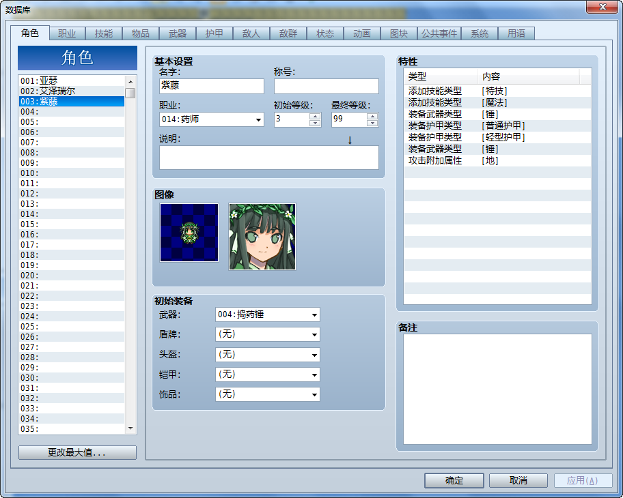Expand the 武器 dropdown with 004:捣药锤
Screen dimensions: 623x498
point(267,314)
